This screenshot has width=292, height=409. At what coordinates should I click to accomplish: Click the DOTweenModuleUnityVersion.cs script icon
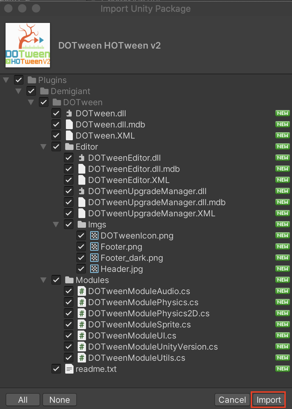click(x=82, y=347)
